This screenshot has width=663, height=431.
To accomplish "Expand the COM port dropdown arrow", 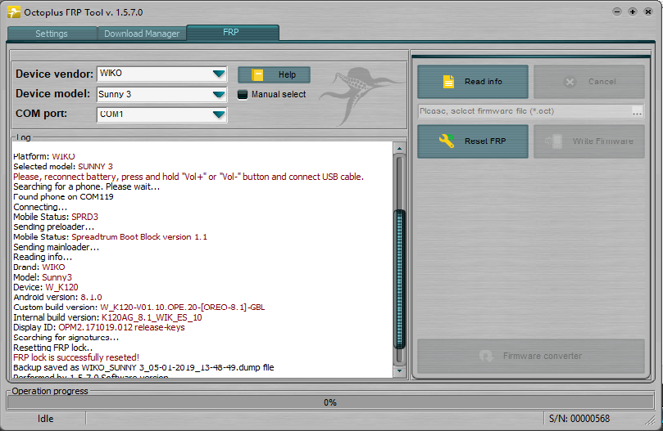I will click(219, 114).
